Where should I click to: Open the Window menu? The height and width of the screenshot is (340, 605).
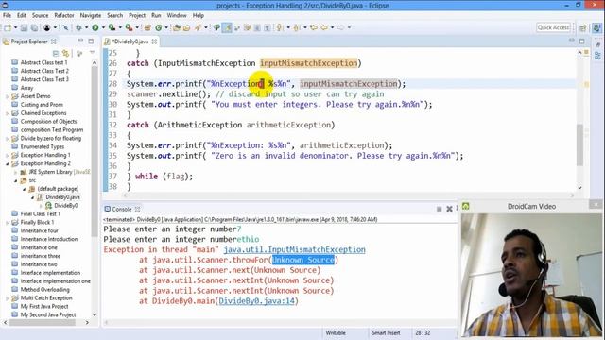click(177, 15)
